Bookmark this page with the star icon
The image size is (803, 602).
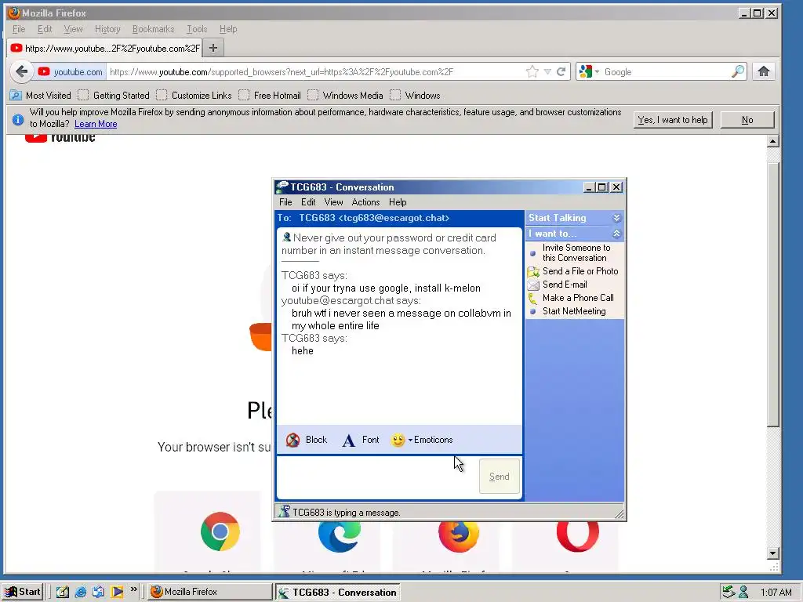532,71
